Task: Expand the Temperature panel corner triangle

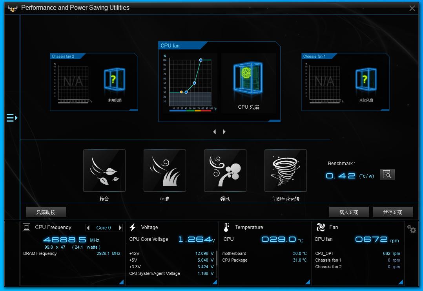Action: 308,282
